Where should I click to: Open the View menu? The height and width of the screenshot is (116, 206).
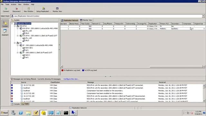click(x=20, y=4)
